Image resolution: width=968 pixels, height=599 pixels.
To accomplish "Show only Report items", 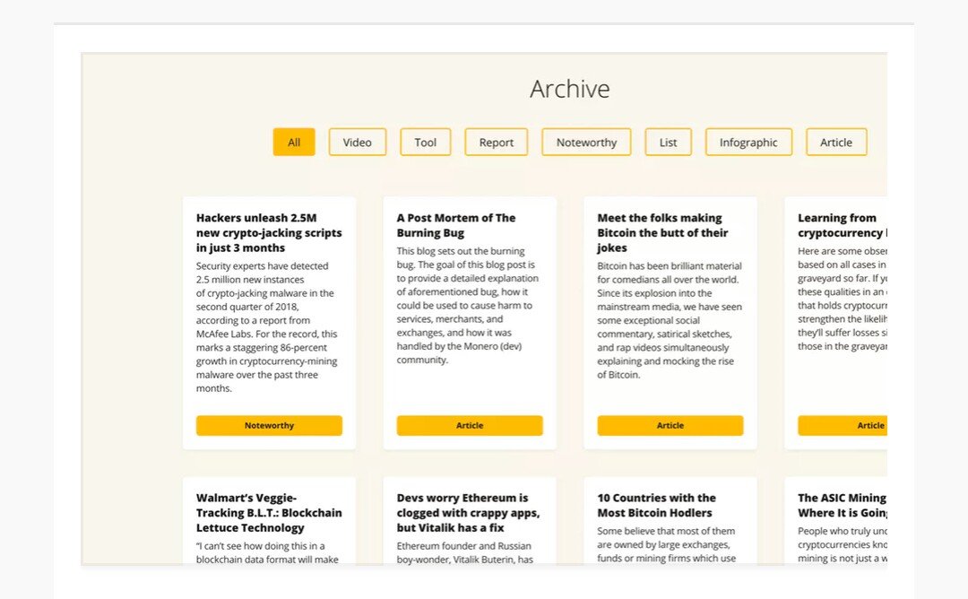I will click(x=497, y=142).
